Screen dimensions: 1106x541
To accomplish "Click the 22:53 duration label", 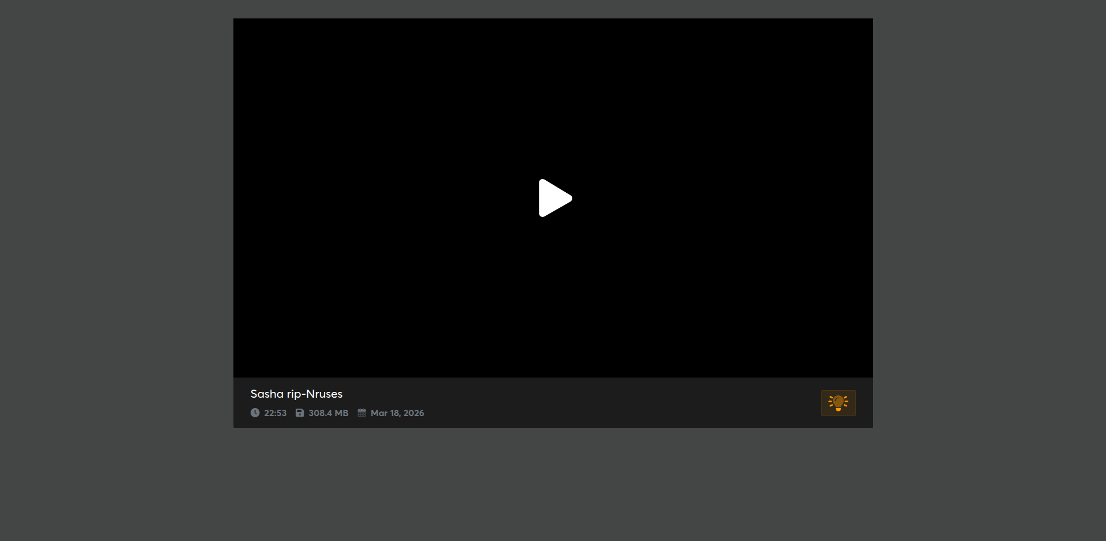I will click(x=275, y=413).
